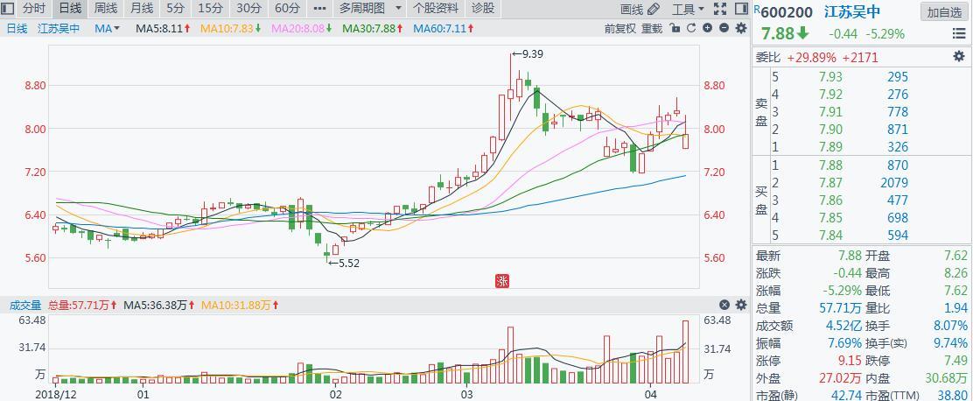Viewport: 973px width, 401px height.
Task: Zoom out the K-line chart
Action: pyautogui.click(x=724, y=28)
